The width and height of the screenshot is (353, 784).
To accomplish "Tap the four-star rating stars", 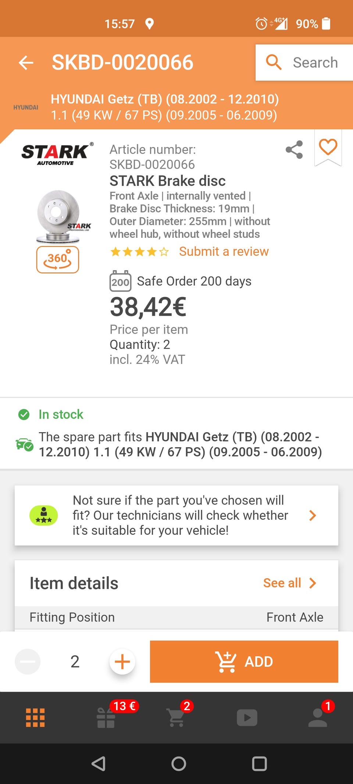I will (139, 252).
